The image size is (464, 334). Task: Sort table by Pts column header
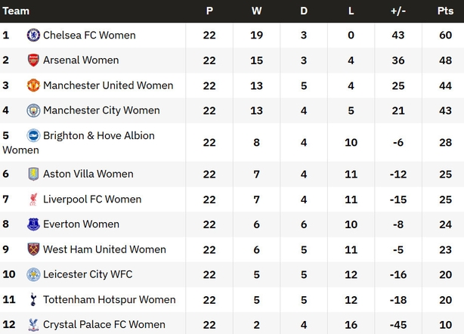coord(445,11)
